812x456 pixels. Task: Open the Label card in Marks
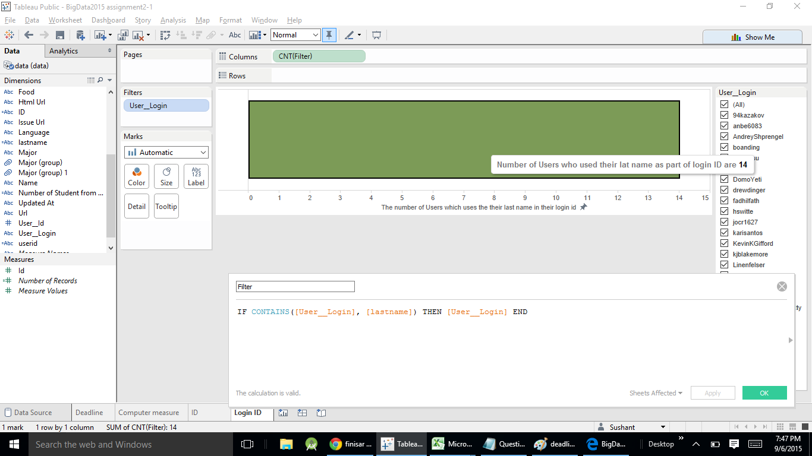(x=196, y=176)
